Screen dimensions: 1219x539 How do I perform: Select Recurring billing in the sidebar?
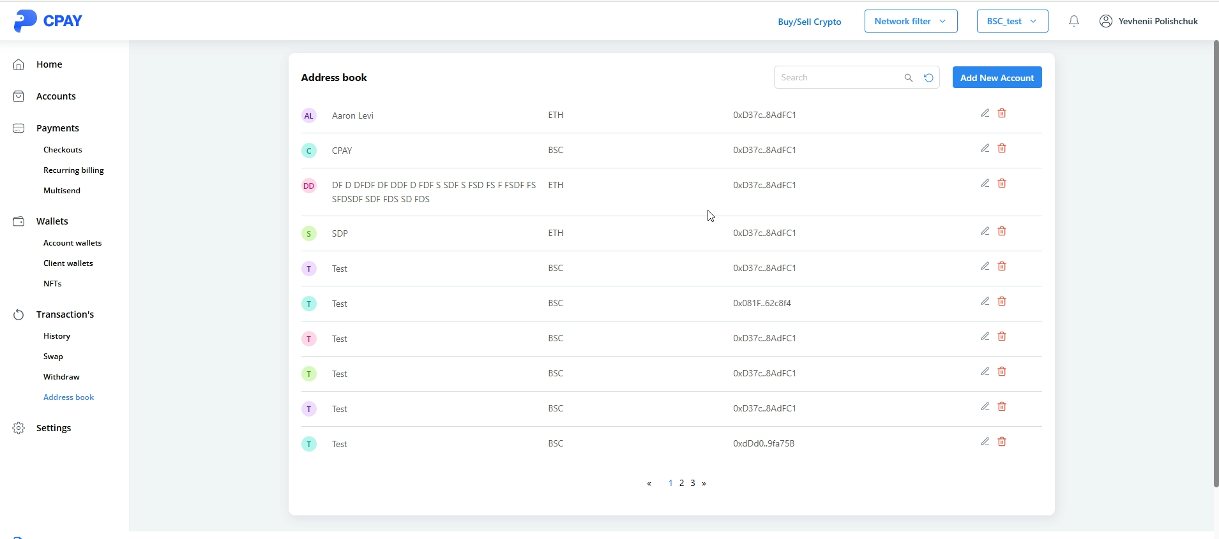point(73,170)
